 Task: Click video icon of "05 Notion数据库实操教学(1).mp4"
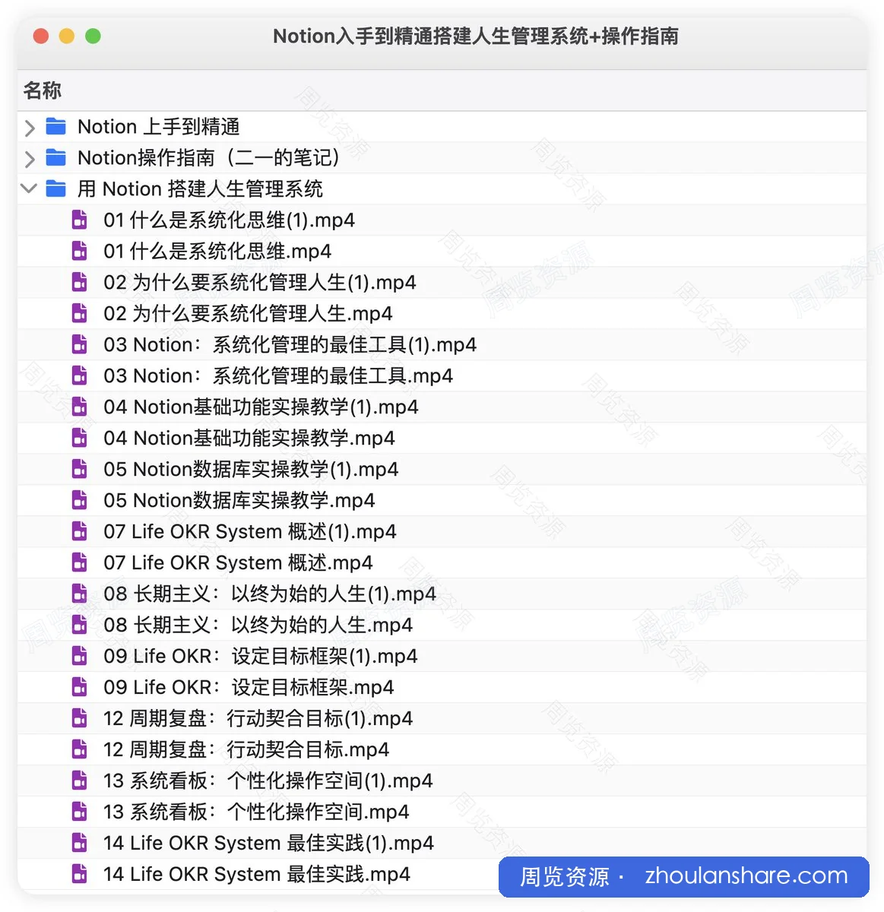coord(79,469)
